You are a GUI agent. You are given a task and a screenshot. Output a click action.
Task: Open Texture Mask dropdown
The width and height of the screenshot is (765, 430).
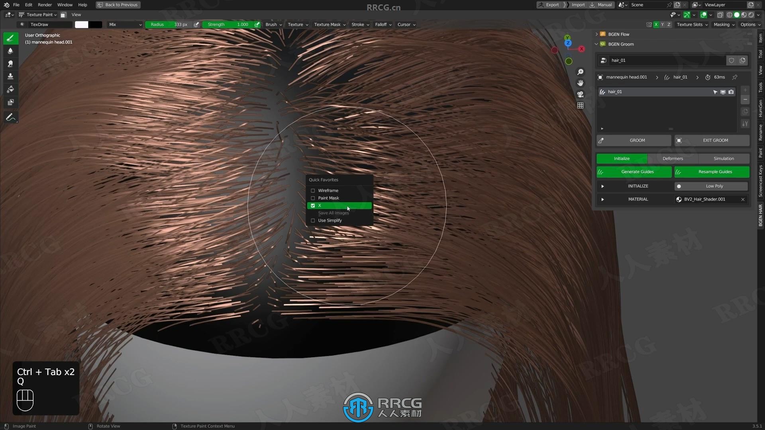330,25
